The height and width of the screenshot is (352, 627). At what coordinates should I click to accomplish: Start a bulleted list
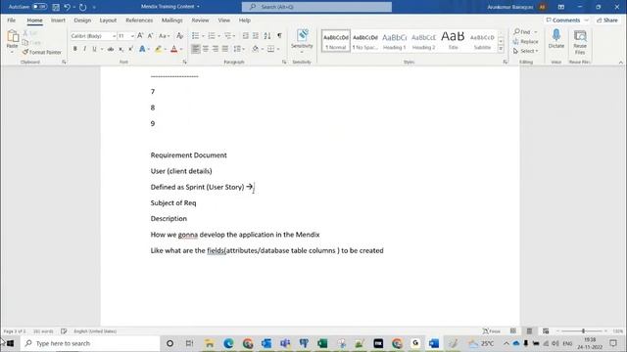195,36
